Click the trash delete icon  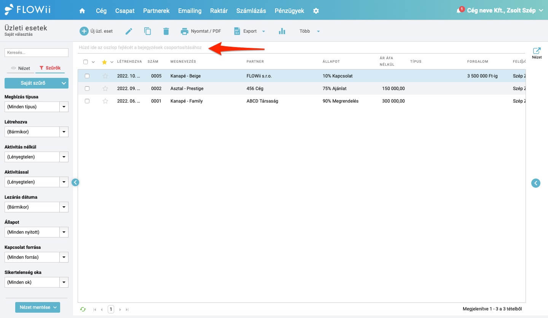coord(166,31)
